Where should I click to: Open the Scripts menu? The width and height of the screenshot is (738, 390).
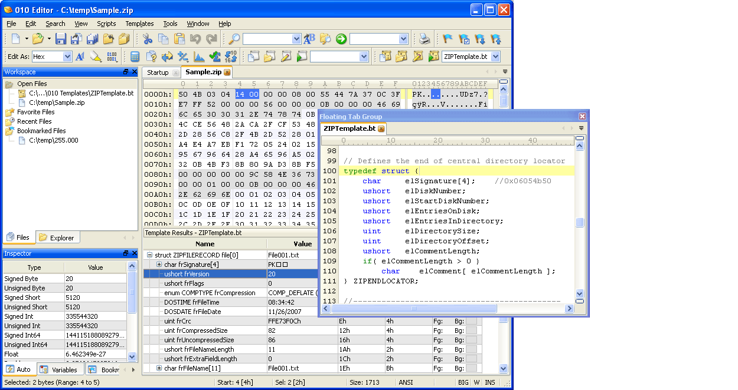106,24
